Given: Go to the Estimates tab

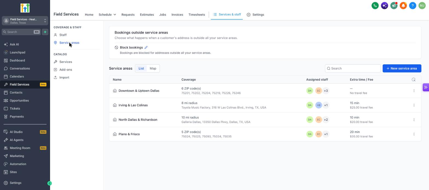Looking at the screenshot, I should click(147, 15).
